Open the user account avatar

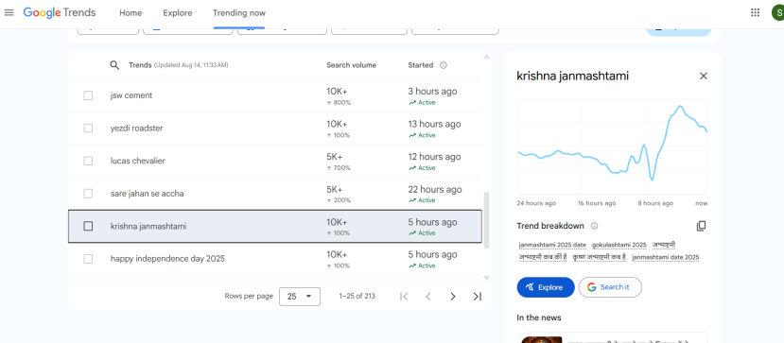click(x=778, y=12)
